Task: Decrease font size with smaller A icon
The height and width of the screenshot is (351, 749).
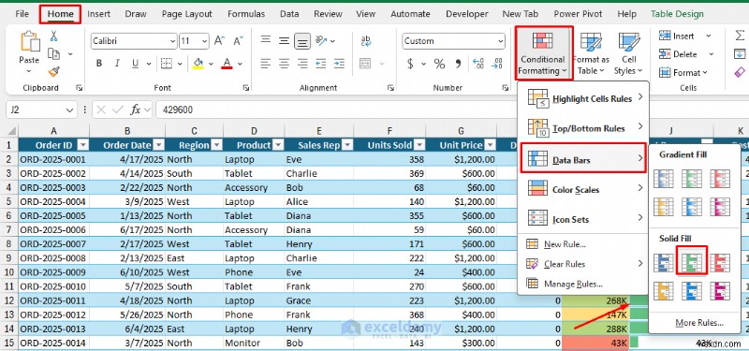Action: (x=238, y=40)
